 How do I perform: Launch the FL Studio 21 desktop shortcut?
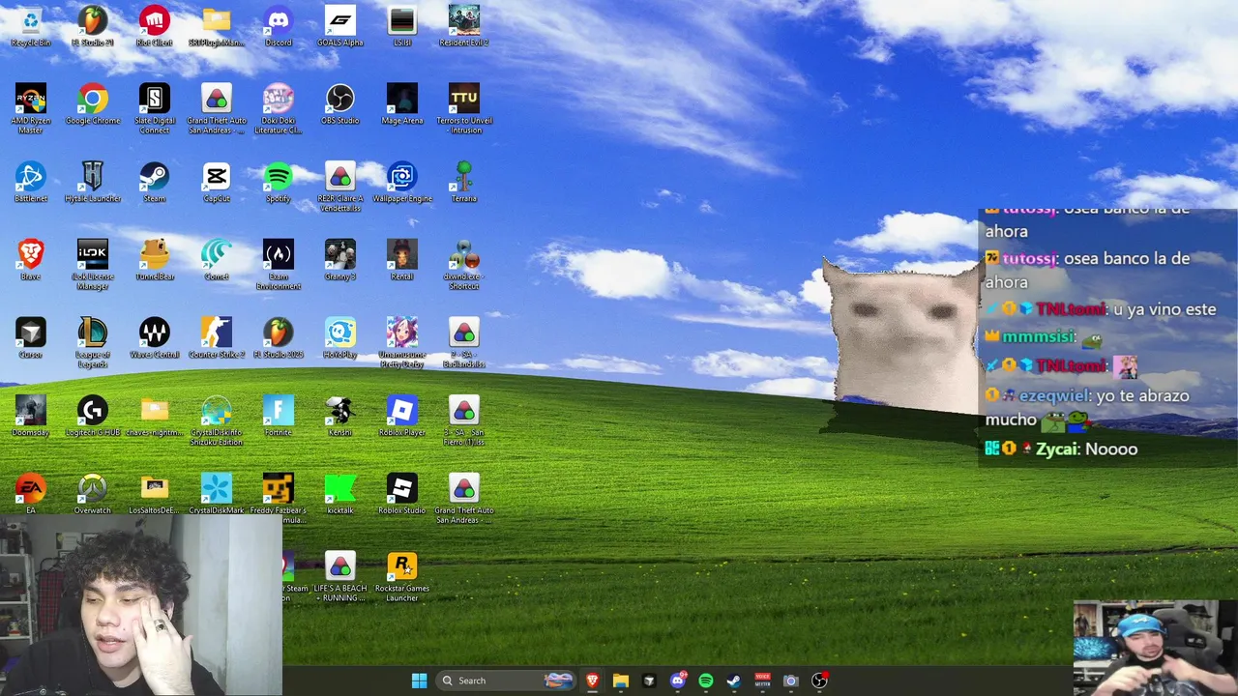(x=93, y=26)
